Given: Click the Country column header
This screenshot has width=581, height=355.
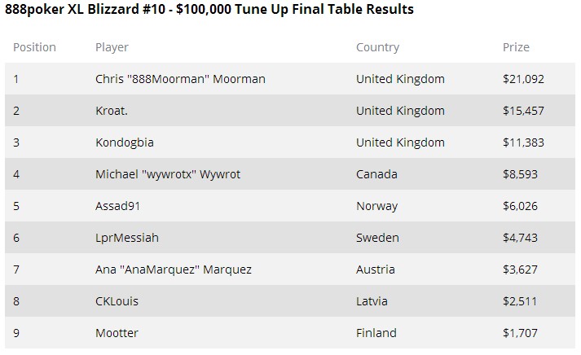Looking at the screenshot, I should tap(377, 47).
